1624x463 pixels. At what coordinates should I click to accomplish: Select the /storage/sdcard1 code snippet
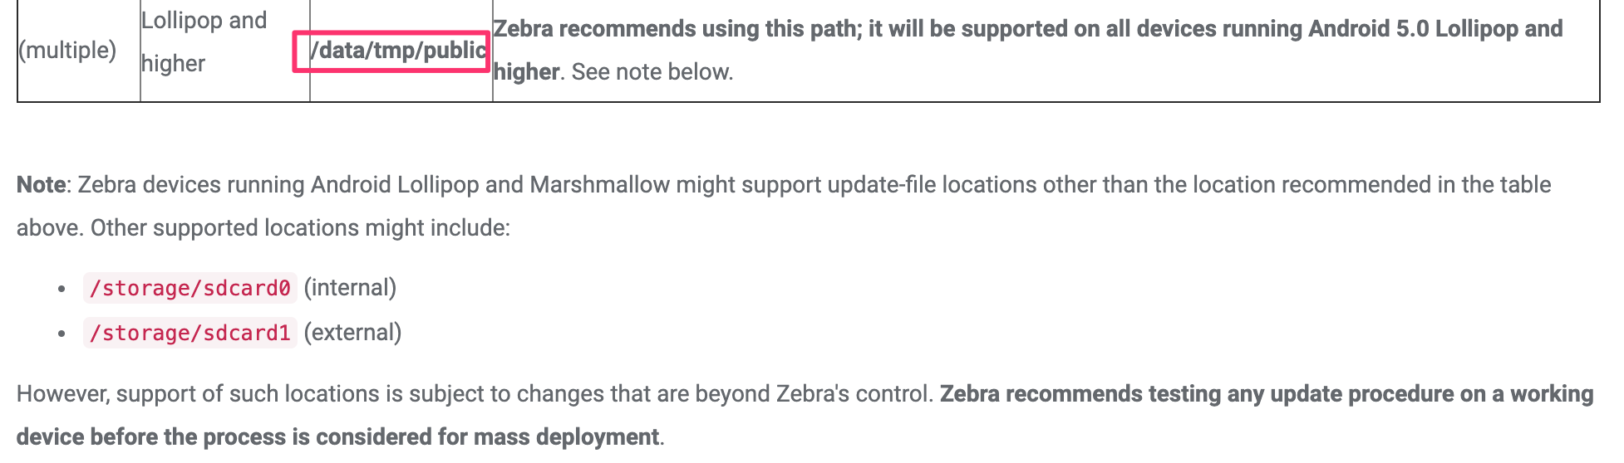(190, 333)
